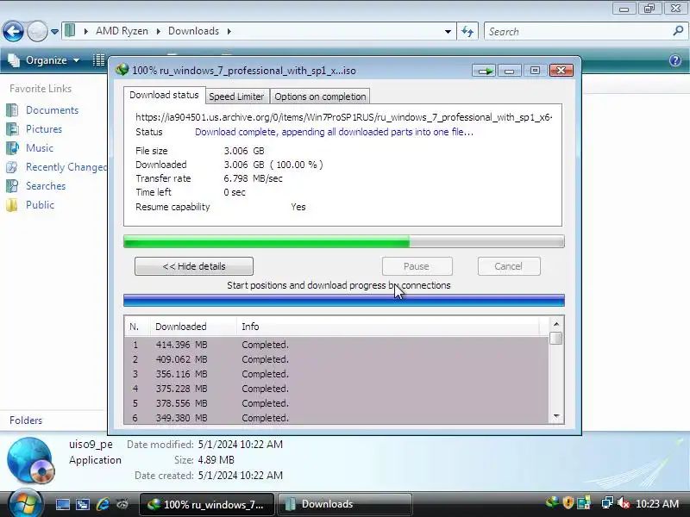The image size is (690, 517).
Task: Launch Internet Explorer from Quick Launch
Action: (x=103, y=504)
